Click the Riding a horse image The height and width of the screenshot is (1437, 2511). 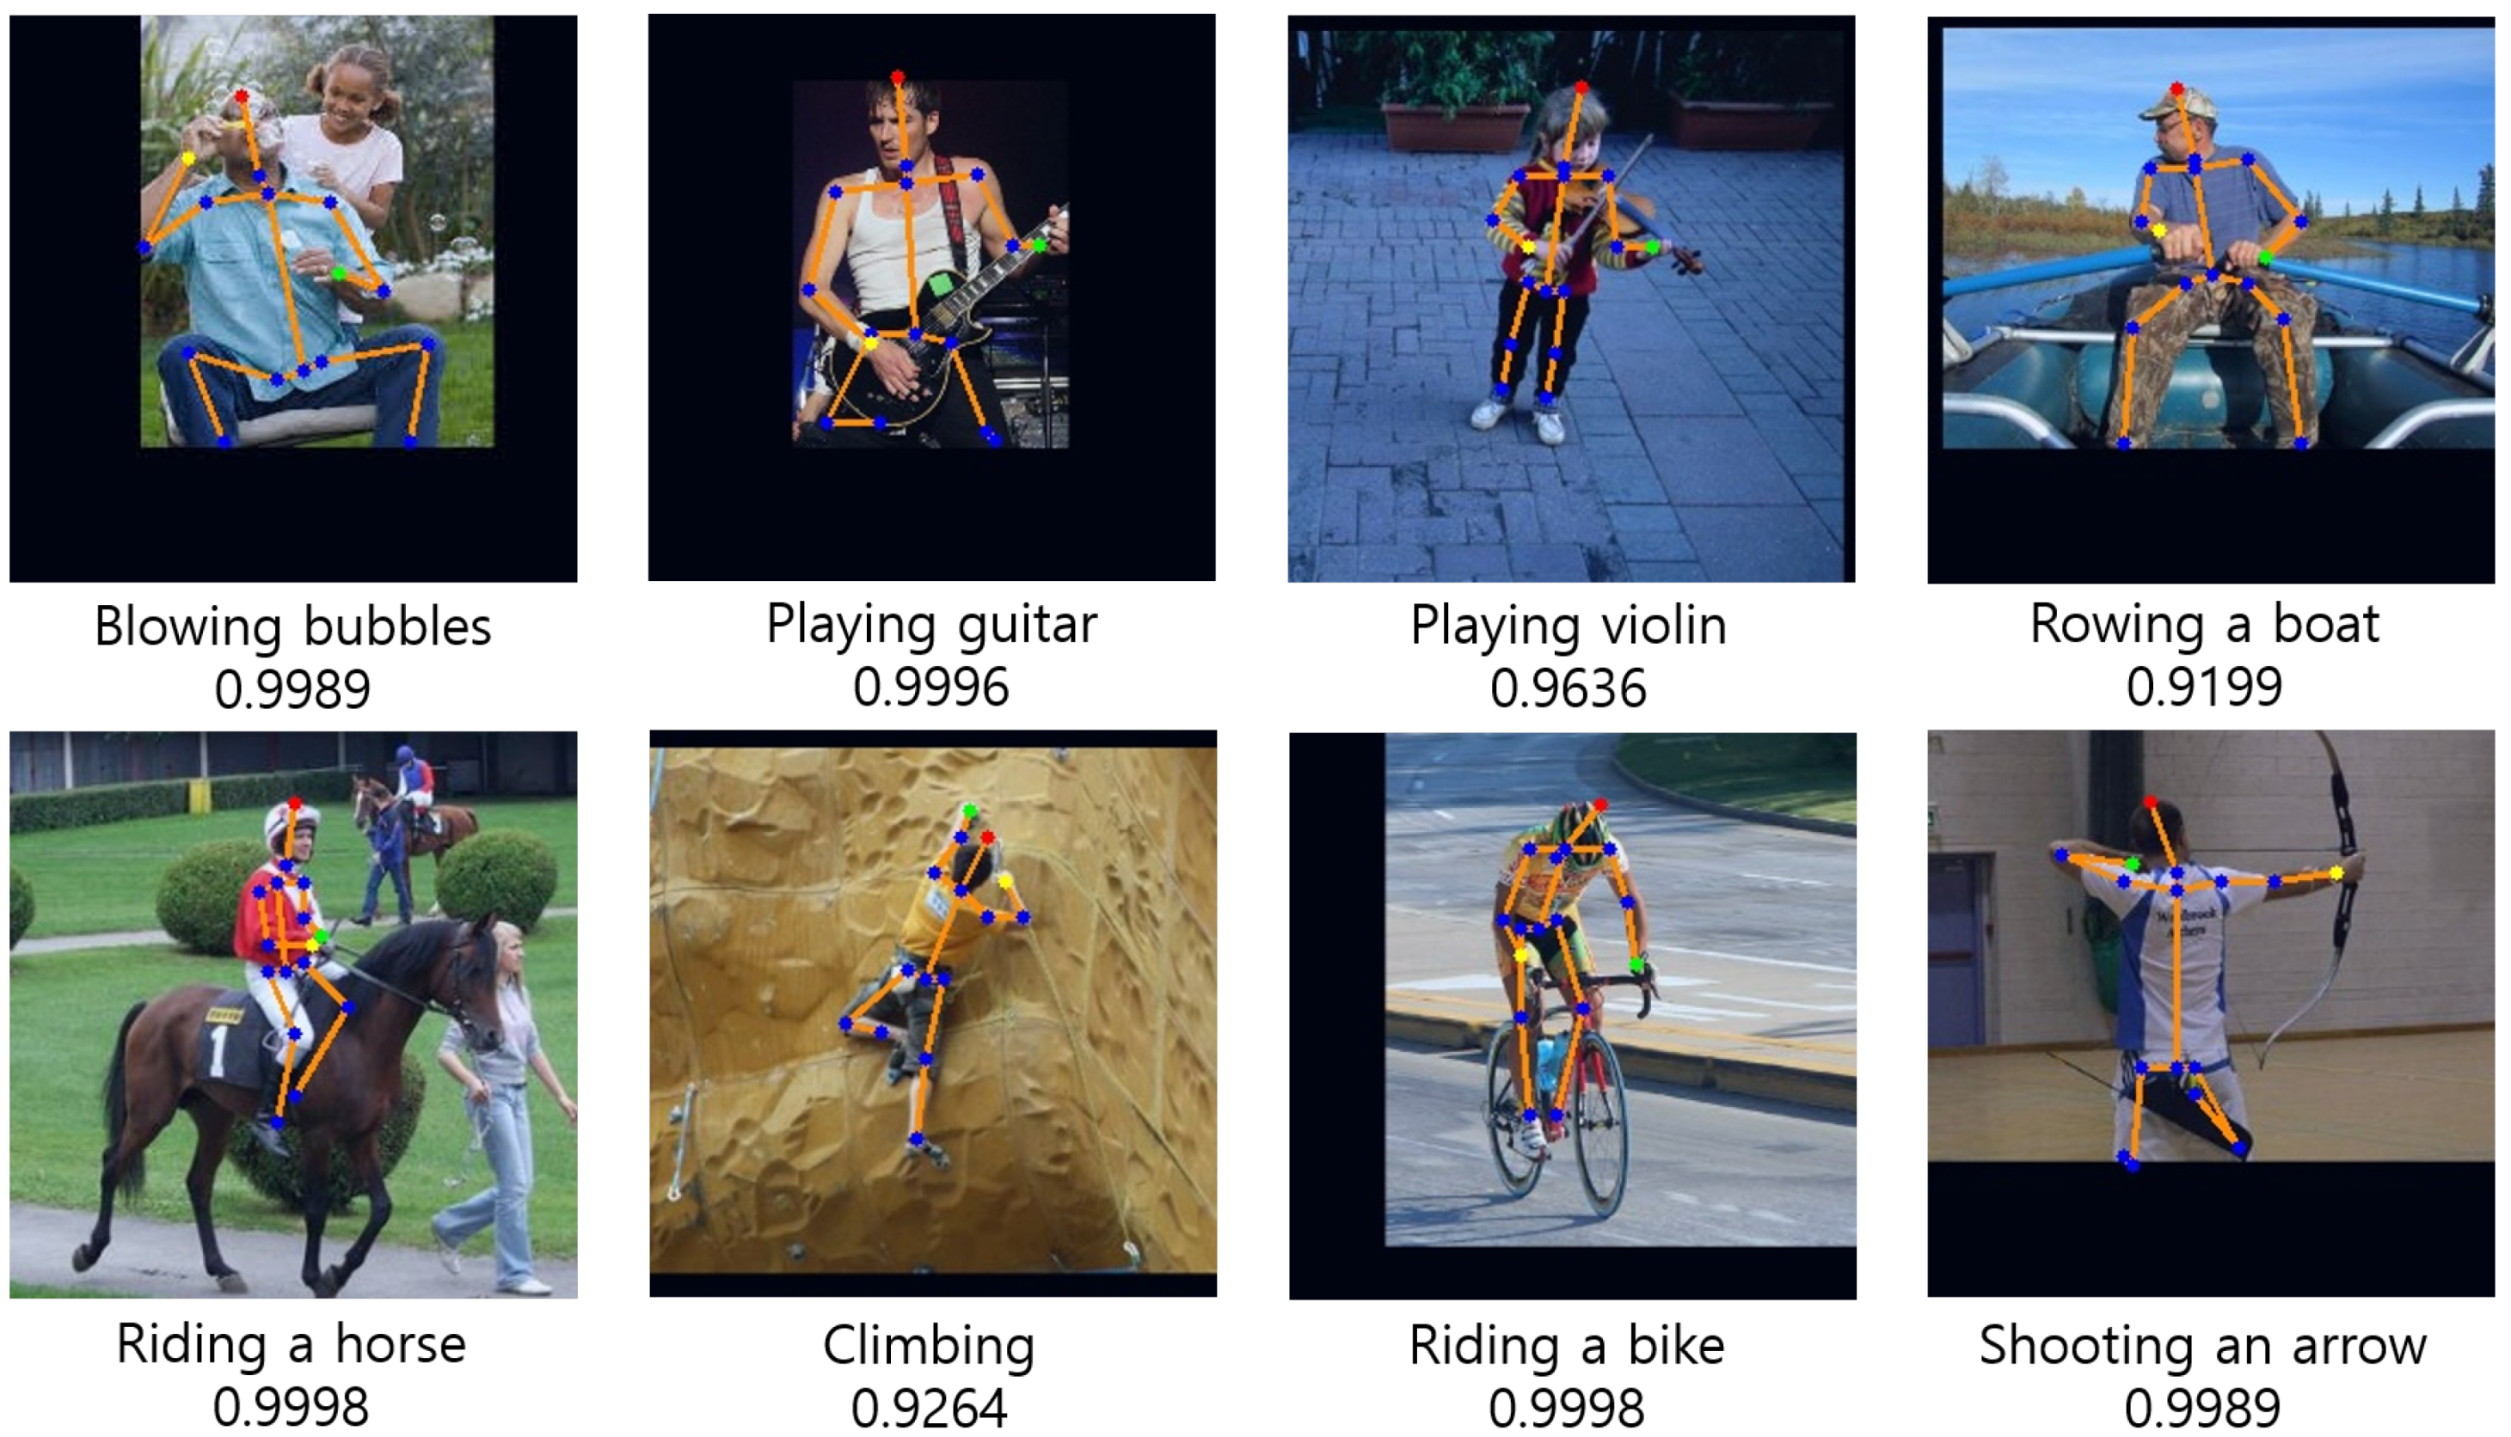293,1015
